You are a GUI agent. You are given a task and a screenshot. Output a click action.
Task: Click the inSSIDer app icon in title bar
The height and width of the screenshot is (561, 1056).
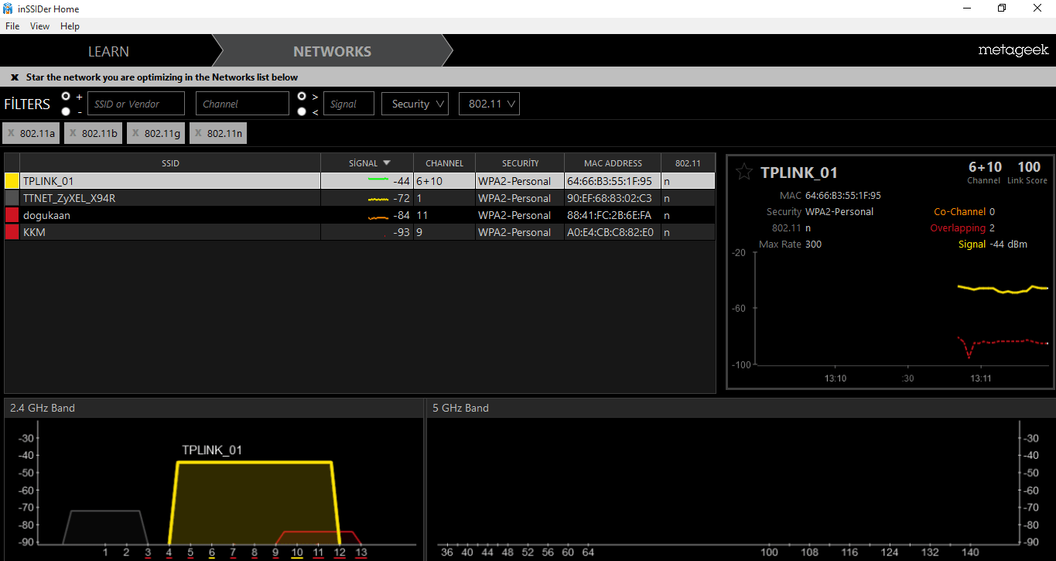[x=8, y=9]
